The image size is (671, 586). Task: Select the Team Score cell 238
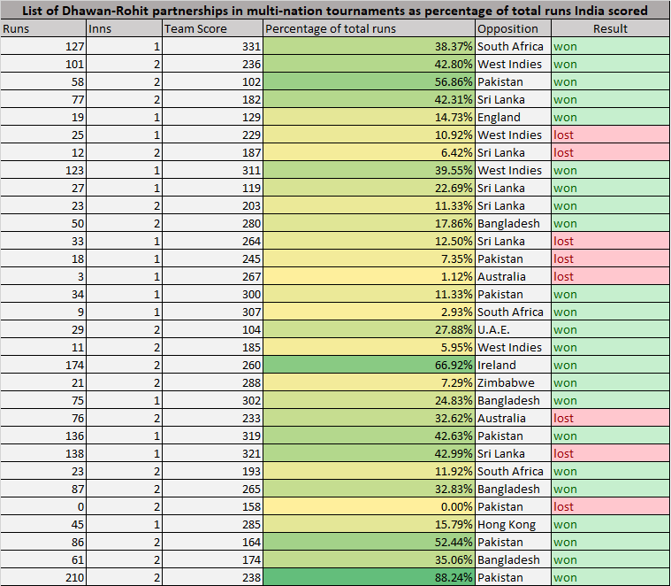click(x=213, y=577)
